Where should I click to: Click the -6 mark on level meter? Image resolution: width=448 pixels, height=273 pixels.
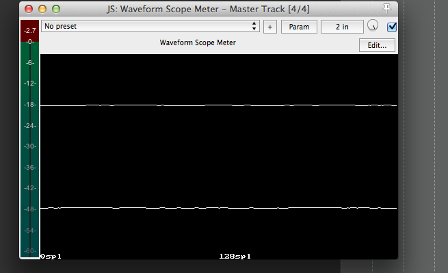point(30,63)
